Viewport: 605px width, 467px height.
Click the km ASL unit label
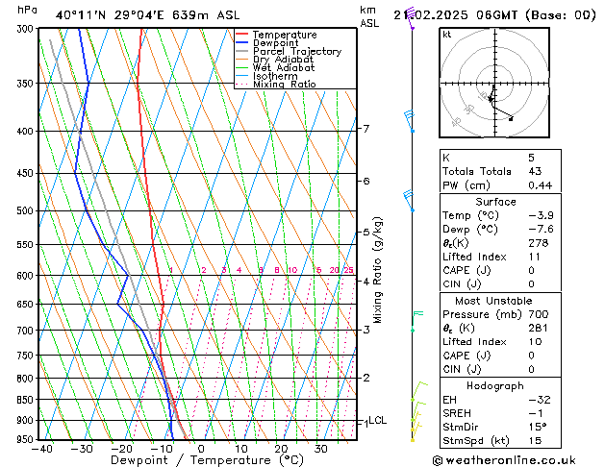(x=369, y=16)
